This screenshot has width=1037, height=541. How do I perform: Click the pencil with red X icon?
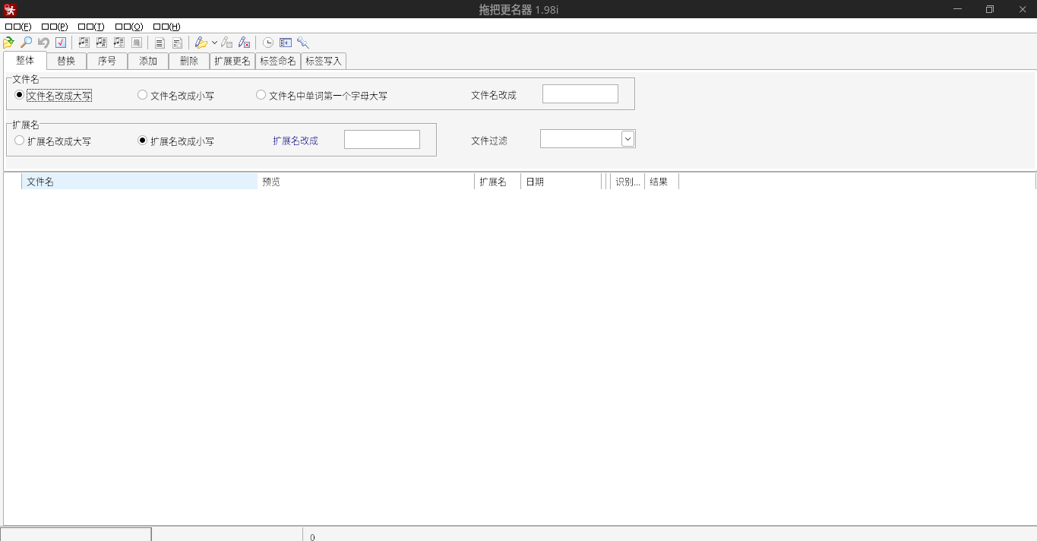[x=244, y=43]
